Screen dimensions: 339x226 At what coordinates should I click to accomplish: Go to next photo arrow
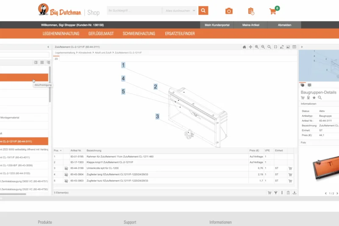(337, 193)
